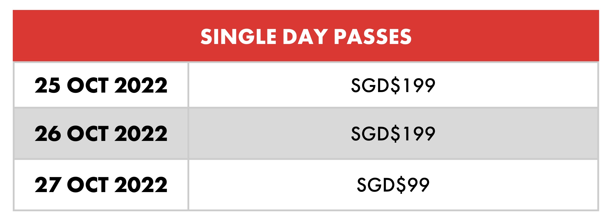613x222 pixels.
Task: Click OCT in the 25 OCT 2022 cell
Action: click(88, 85)
